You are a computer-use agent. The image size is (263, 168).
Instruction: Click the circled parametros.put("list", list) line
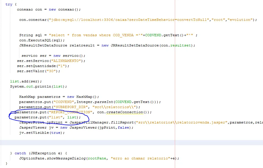[48, 117]
